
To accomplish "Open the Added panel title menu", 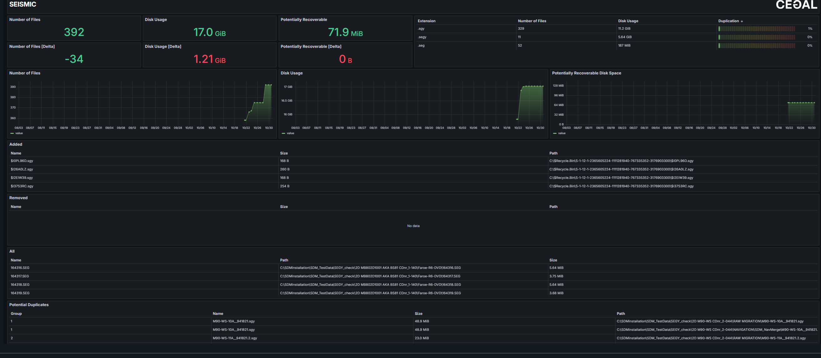I will point(16,144).
